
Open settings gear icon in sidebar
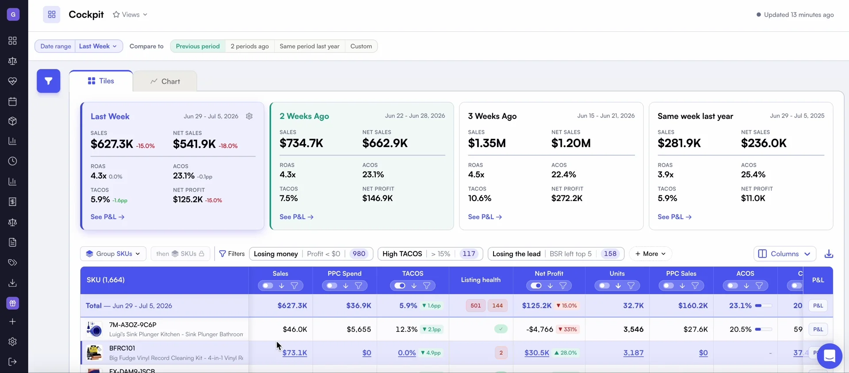(x=12, y=342)
